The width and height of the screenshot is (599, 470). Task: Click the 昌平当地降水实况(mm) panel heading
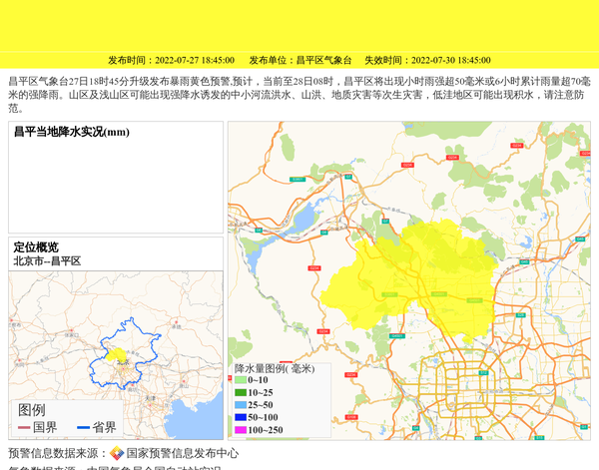(71, 133)
